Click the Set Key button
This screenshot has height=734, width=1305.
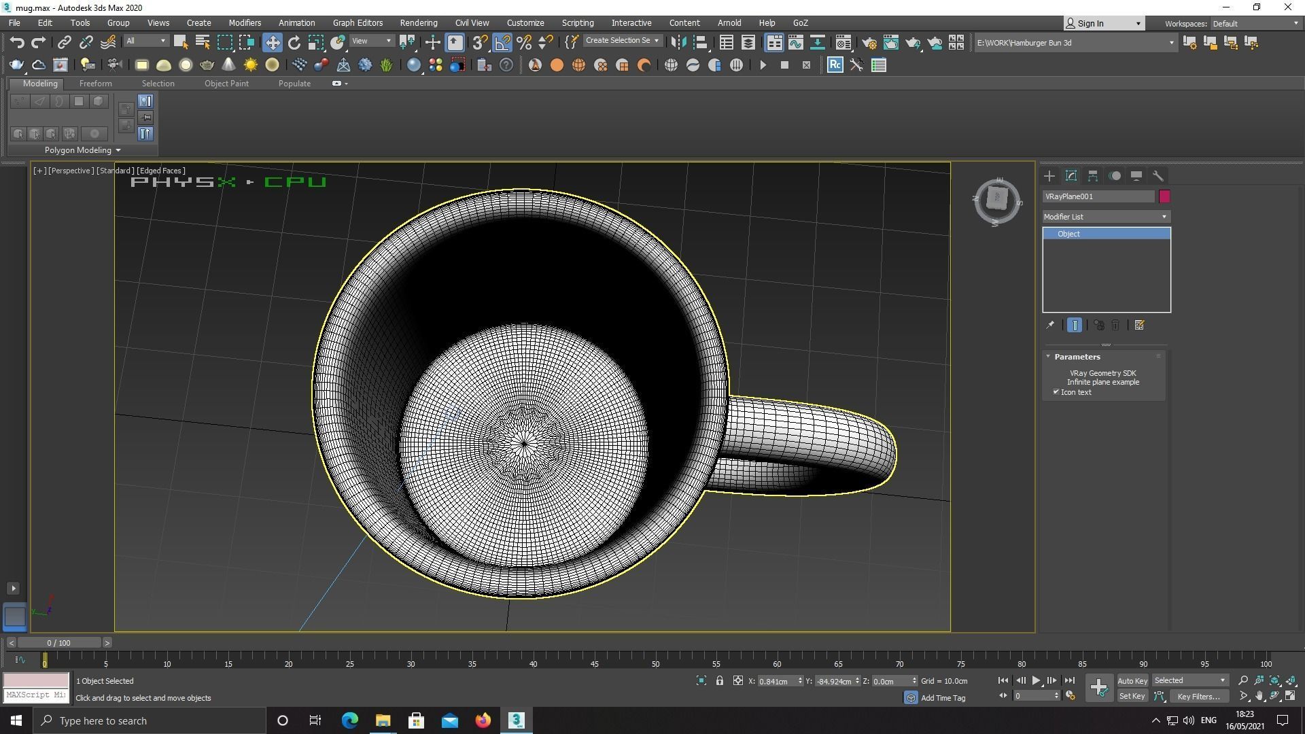pyautogui.click(x=1132, y=696)
